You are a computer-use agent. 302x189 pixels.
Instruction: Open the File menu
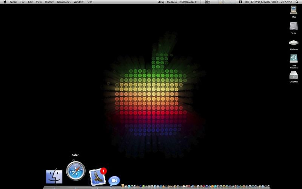click(x=23, y=2)
